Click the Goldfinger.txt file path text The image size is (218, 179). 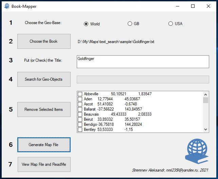(x=116, y=42)
